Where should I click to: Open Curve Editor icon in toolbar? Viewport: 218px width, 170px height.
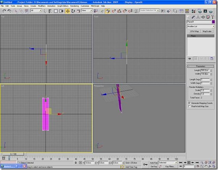point(181,11)
